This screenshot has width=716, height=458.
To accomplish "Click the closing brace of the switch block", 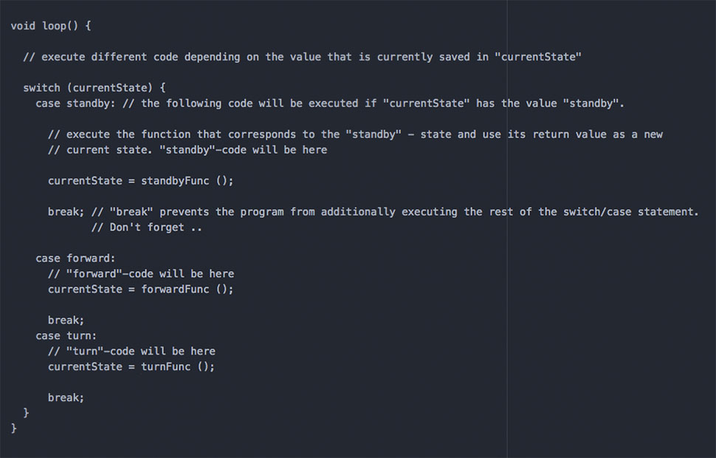I will (26, 413).
